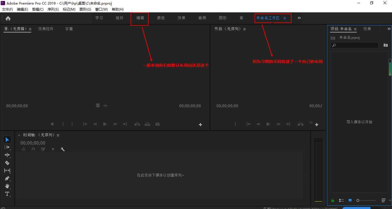Open Project sort icons menu

[x=383, y=200]
